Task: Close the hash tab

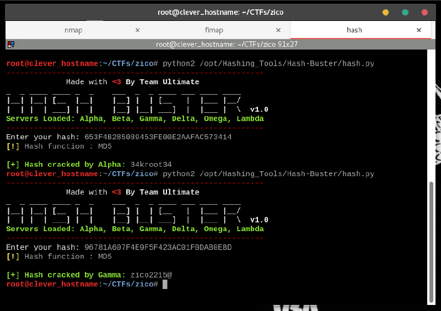Action: pos(419,30)
